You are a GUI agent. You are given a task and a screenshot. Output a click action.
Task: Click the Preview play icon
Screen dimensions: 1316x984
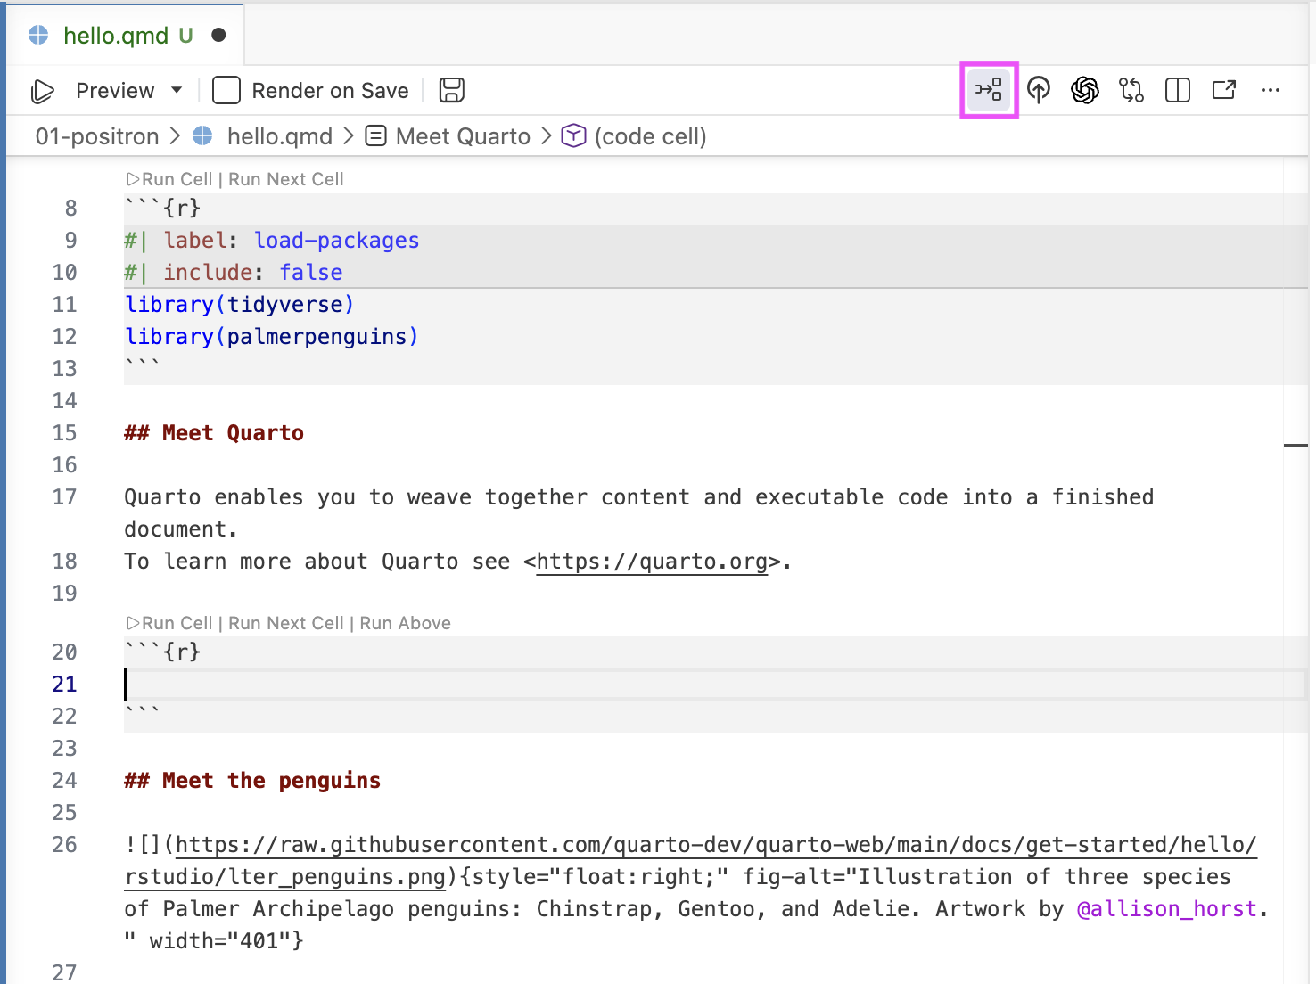(x=43, y=91)
